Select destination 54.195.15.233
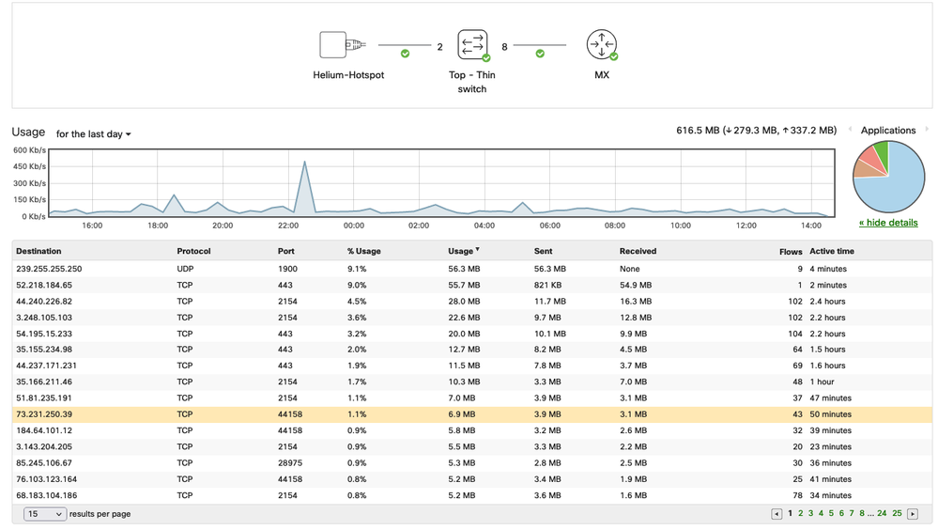 coord(44,334)
